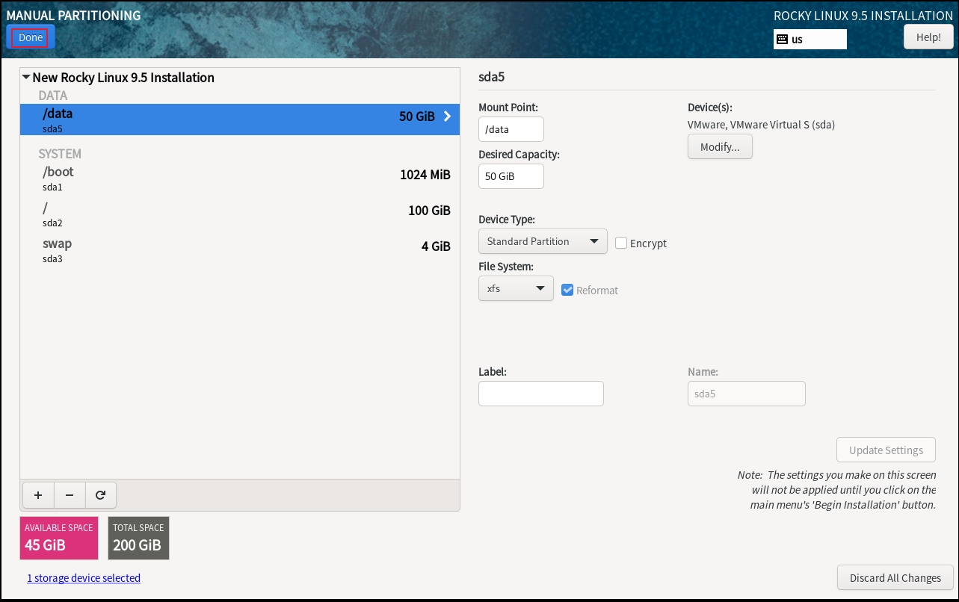Open the Device Type dropdown
This screenshot has height=602, width=959.
[x=543, y=241]
